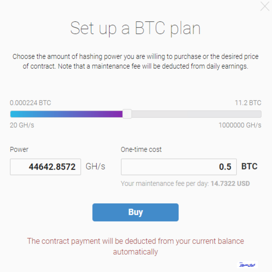Image resolution: width=272 pixels, height=272 pixels.
Task: Click the One-time cost field label
Action: [141, 150]
